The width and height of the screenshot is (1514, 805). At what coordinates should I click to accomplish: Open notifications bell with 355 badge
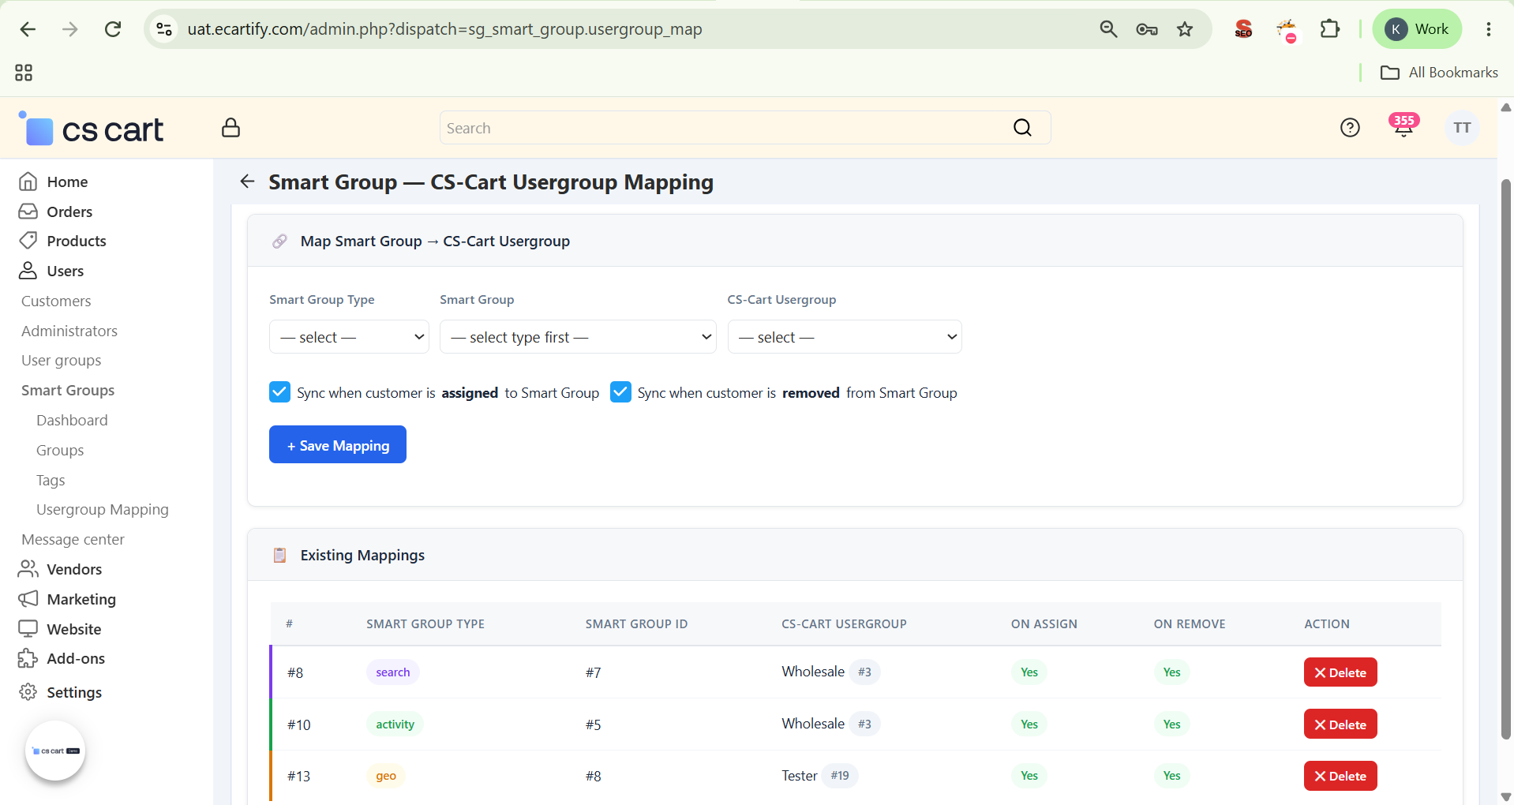click(x=1403, y=126)
